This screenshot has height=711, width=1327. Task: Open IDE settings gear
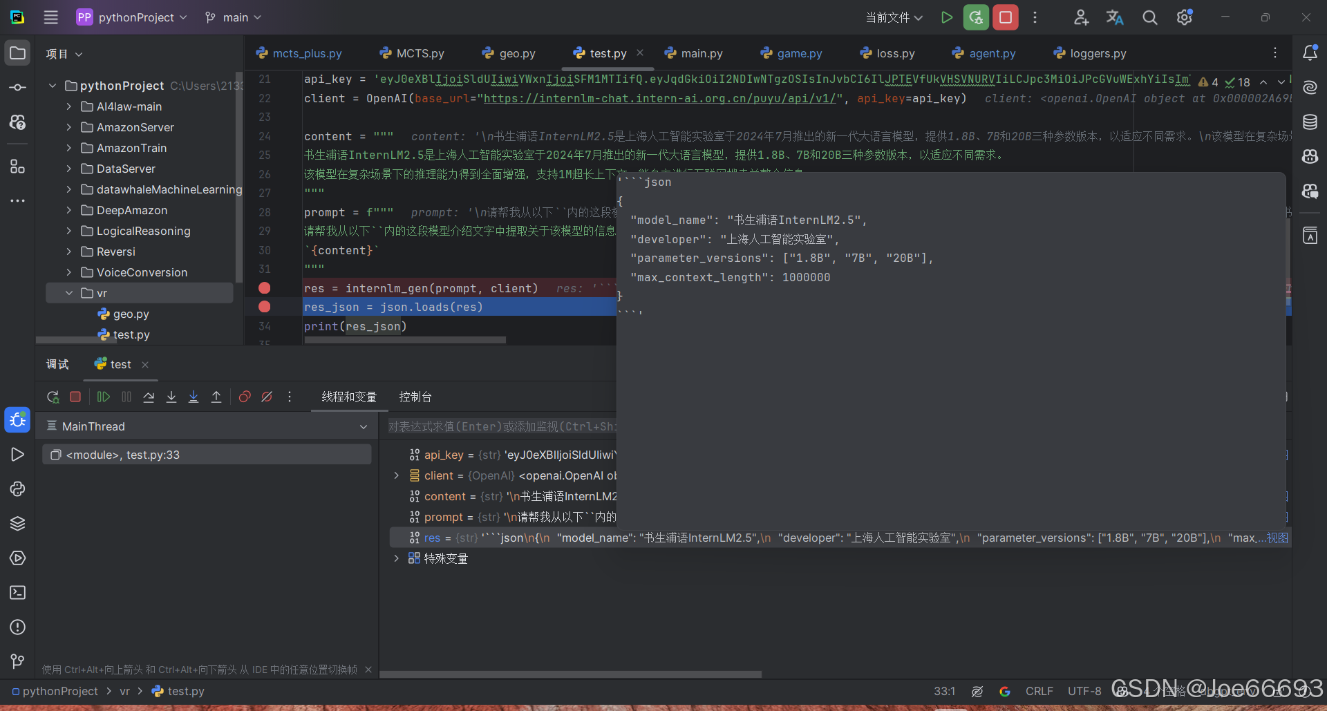1185,17
